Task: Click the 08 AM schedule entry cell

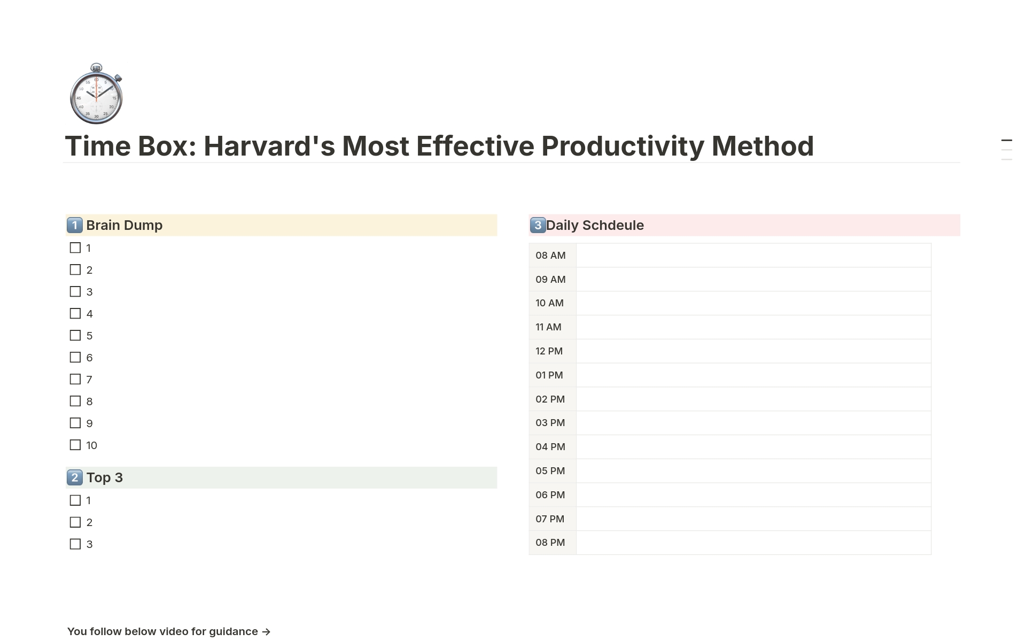Action: click(x=753, y=256)
